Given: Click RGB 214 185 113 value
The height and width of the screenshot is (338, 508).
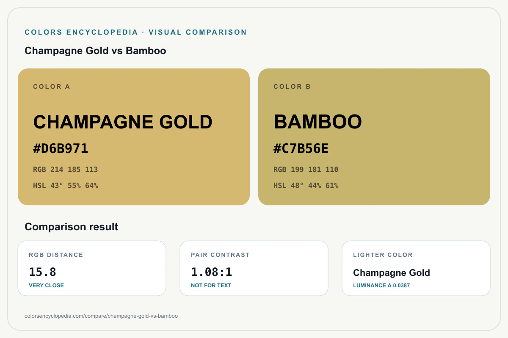Looking at the screenshot, I should click(x=66, y=169).
